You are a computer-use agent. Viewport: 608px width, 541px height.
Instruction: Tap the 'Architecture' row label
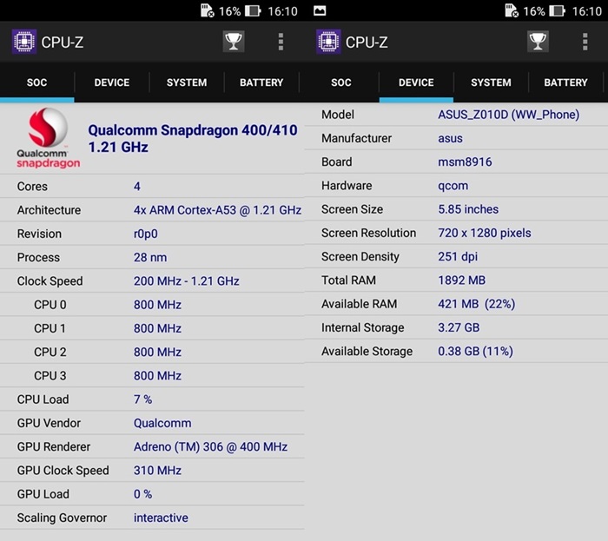[x=49, y=210]
